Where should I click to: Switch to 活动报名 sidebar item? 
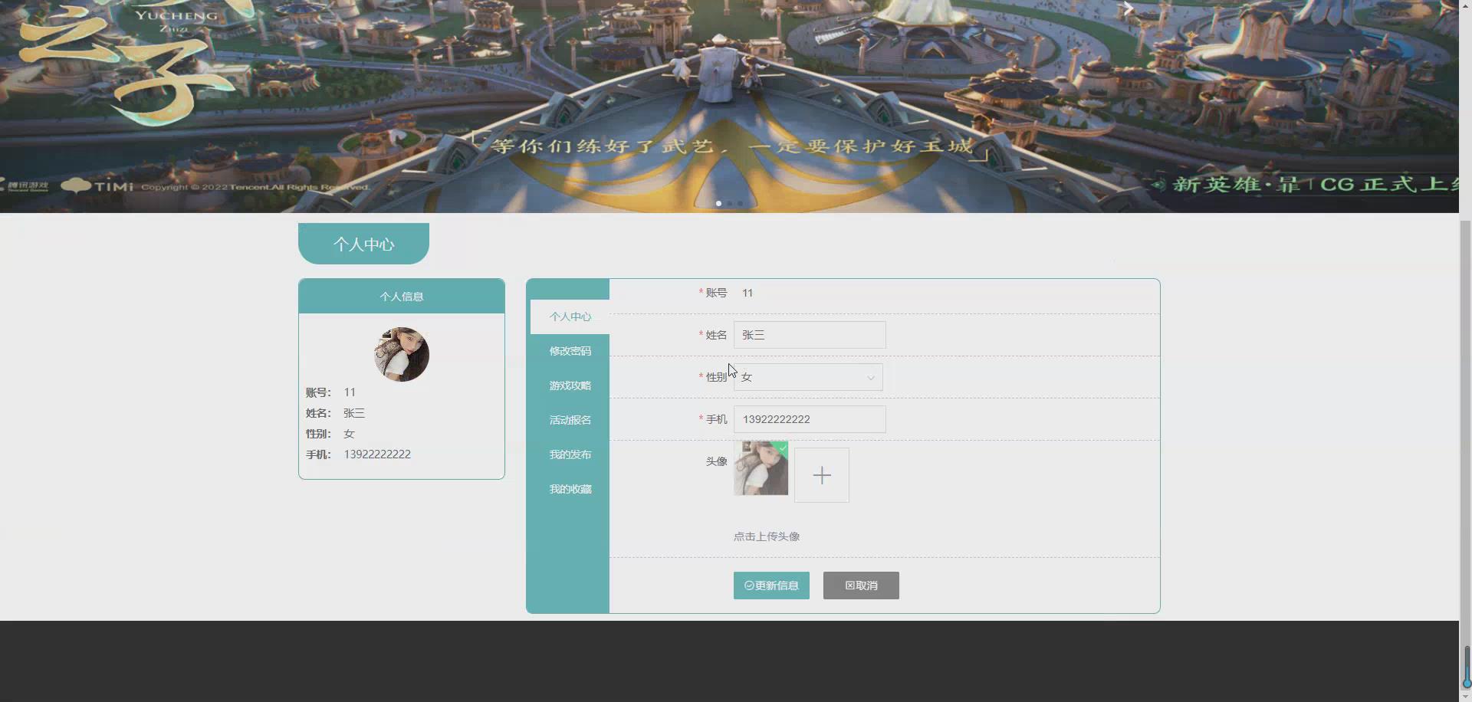570,420
